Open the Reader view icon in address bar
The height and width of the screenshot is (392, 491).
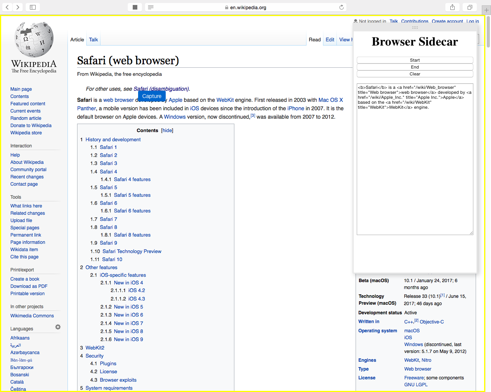(x=151, y=7)
